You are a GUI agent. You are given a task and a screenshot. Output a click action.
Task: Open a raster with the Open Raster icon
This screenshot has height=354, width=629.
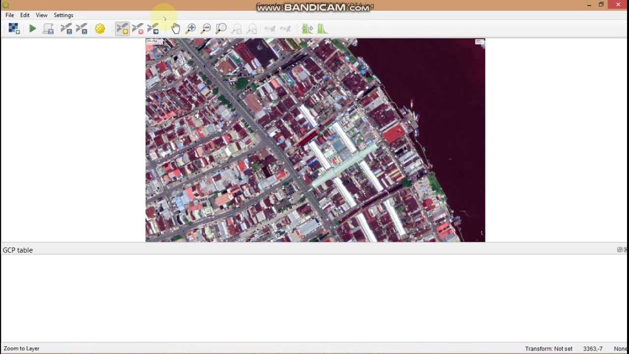tap(14, 29)
